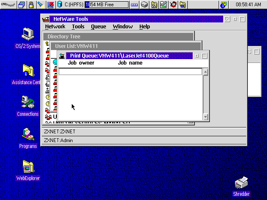
Task: Maximize the Print Queue window
Action: point(204,56)
